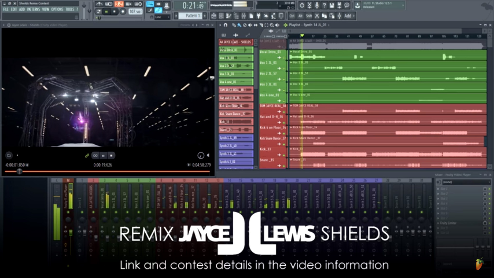The image size is (494, 278).
Task: Toggle pattern/song mode switch
Action: pos(98,12)
